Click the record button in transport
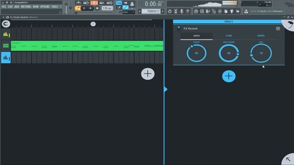The width and height of the screenshot is (294, 165). tap(97, 8)
